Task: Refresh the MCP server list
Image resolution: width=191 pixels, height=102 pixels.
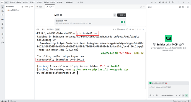Action: click(115, 15)
